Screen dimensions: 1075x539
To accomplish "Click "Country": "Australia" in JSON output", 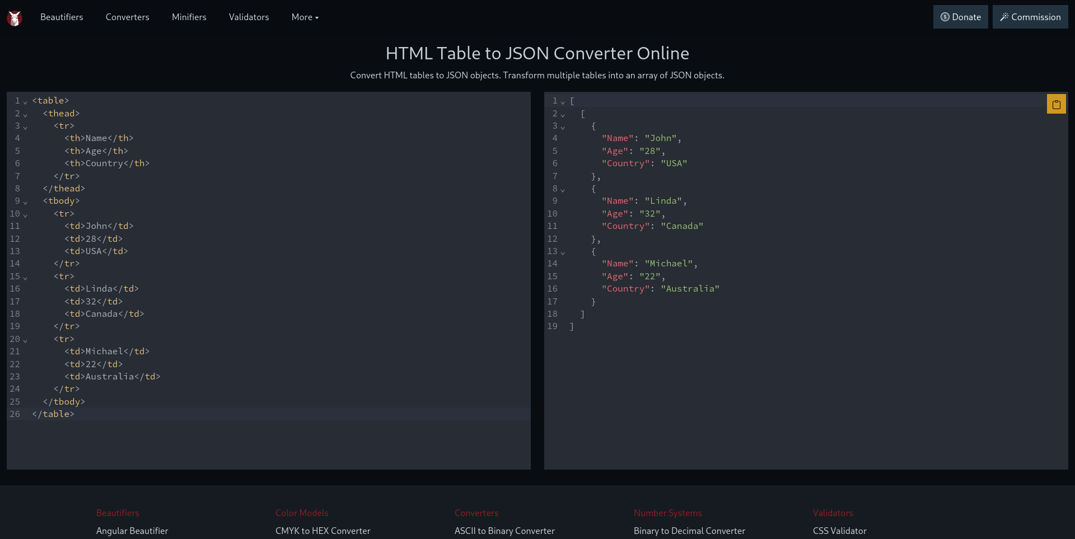I will [661, 289].
